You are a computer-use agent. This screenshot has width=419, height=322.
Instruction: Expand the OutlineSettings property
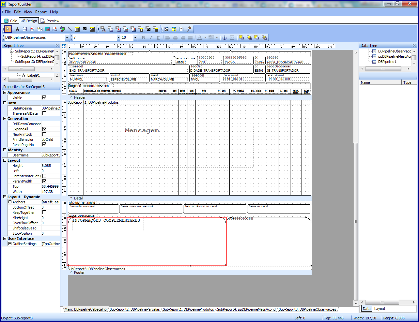click(10, 244)
